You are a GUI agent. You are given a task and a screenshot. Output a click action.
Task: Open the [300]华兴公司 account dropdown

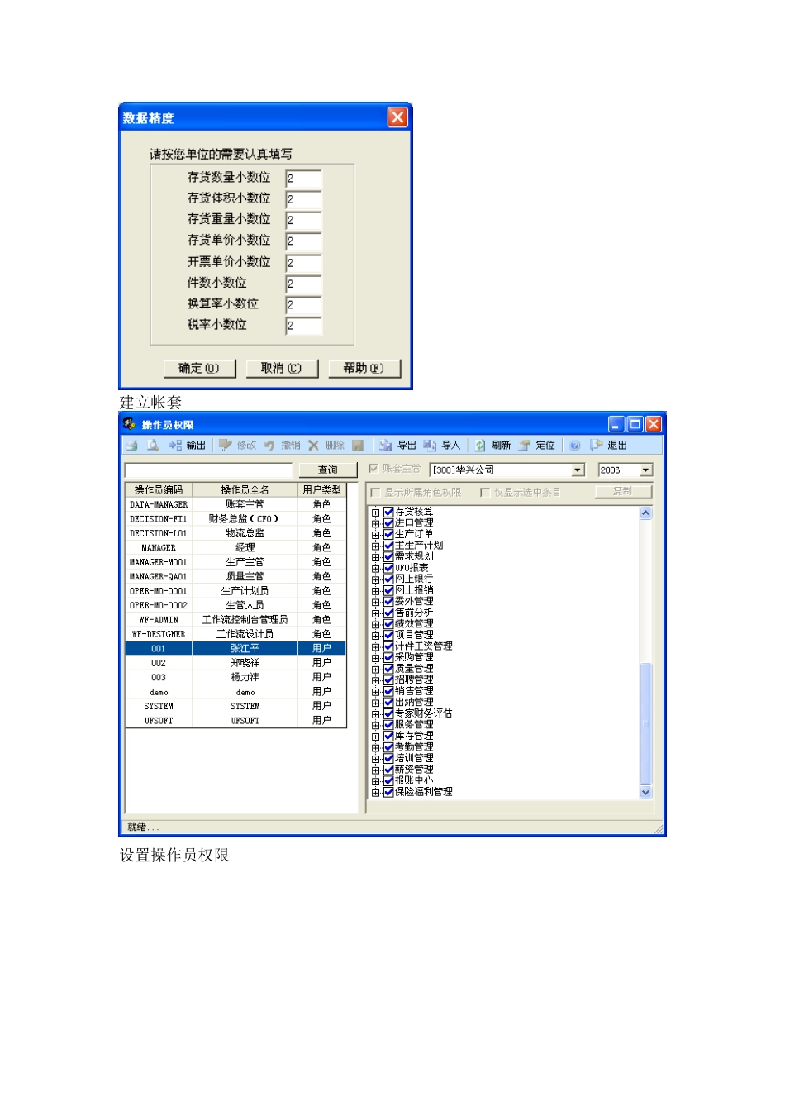(x=578, y=470)
